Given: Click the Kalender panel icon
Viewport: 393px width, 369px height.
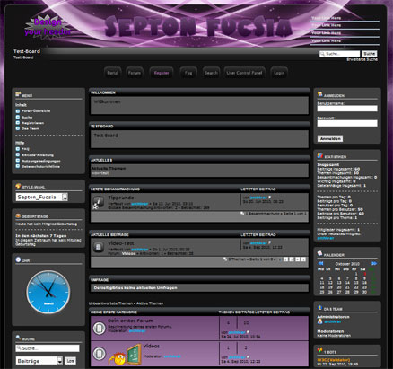Looking at the screenshot, I should pos(320,254).
